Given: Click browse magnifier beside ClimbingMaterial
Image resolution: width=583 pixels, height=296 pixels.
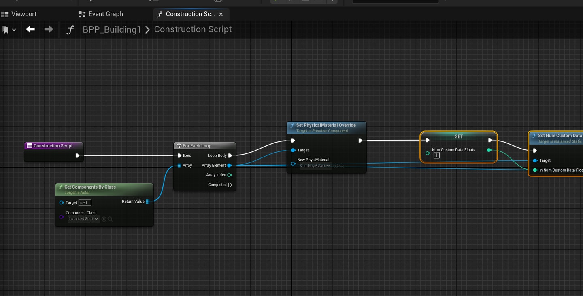Looking at the screenshot, I should tap(342, 166).
